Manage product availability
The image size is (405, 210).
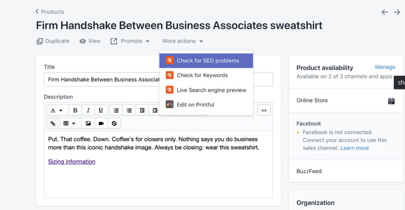(x=385, y=67)
